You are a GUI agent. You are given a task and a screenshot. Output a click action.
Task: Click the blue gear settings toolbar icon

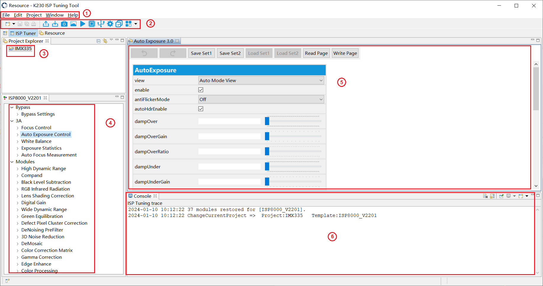click(x=110, y=24)
